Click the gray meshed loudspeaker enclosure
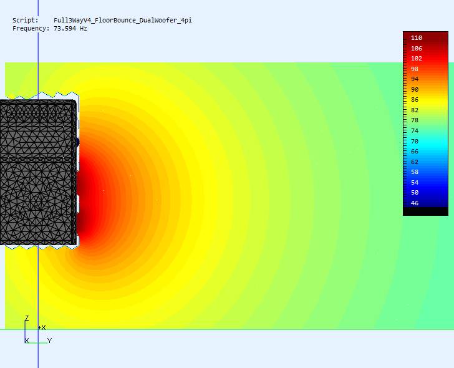The image size is (454, 368). coord(38,172)
